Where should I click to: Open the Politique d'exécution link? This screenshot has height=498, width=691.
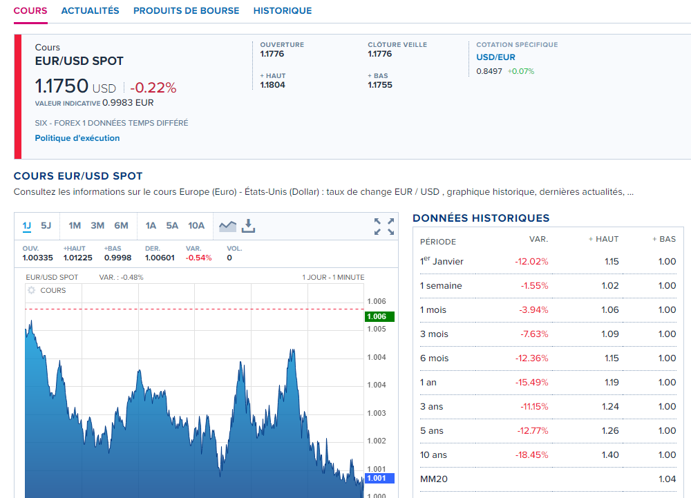click(x=77, y=138)
